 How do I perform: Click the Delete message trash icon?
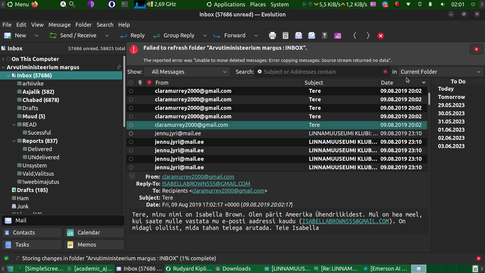(285, 35)
